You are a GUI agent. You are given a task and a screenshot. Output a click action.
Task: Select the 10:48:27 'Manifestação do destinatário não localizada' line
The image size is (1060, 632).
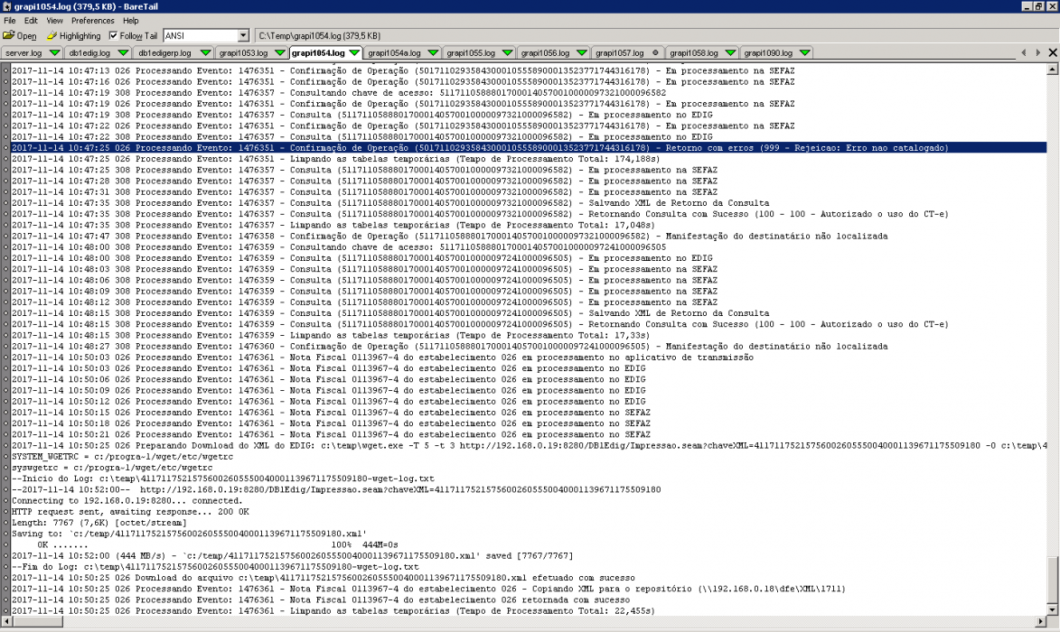tap(449, 346)
